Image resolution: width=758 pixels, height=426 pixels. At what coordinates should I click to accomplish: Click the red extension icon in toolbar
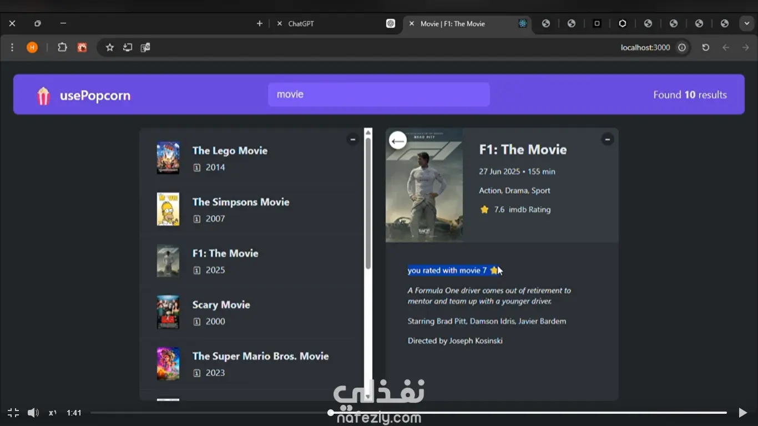click(x=82, y=48)
